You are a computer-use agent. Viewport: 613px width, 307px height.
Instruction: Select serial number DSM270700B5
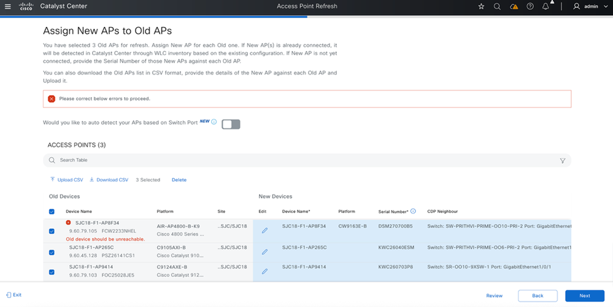pos(396,226)
